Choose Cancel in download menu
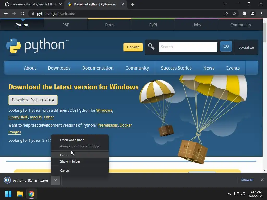This screenshot has height=200, width=267. tap(80, 170)
